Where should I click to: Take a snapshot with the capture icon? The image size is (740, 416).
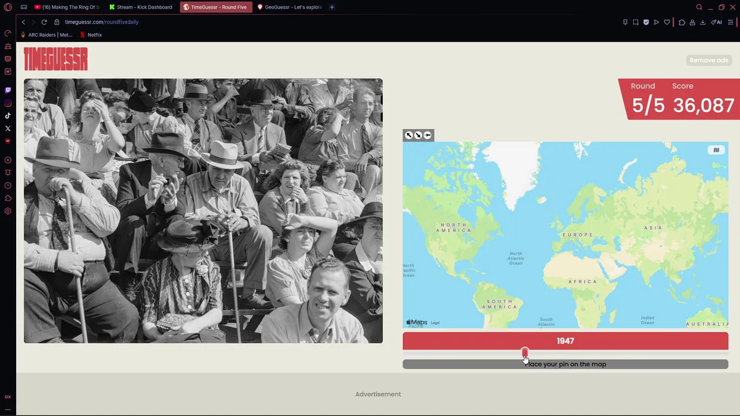(x=635, y=22)
